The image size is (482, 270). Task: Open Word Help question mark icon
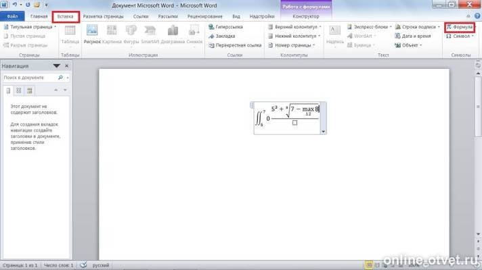coord(477,16)
